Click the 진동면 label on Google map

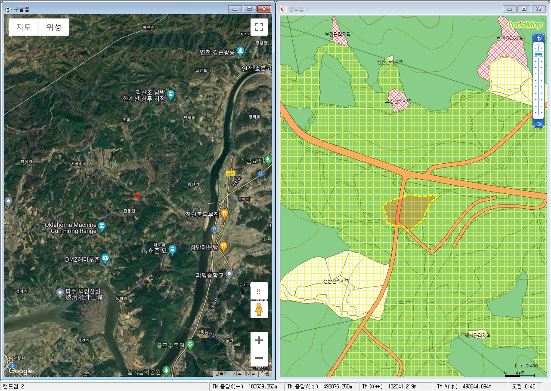click(129, 211)
